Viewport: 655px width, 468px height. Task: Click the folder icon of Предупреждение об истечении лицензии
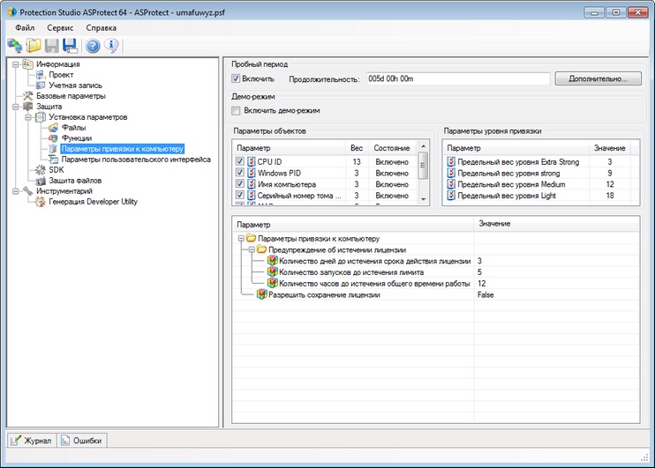261,249
